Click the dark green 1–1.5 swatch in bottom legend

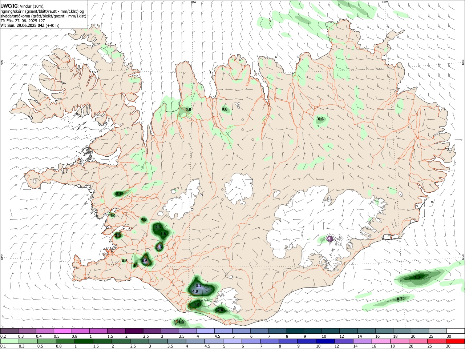click(84, 341)
